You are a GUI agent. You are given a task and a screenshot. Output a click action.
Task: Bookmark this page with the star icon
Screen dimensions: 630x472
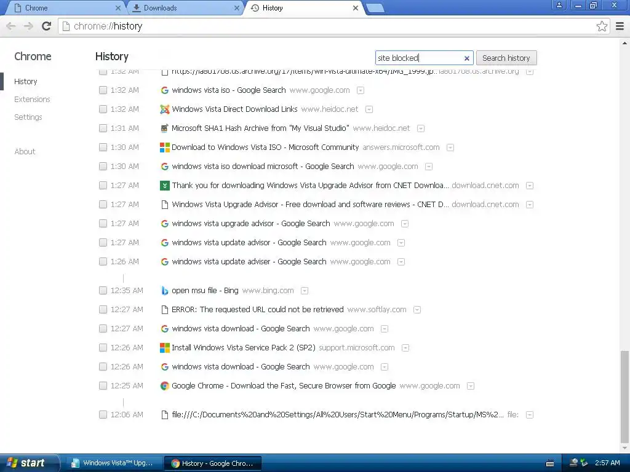(x=602, y=26)
